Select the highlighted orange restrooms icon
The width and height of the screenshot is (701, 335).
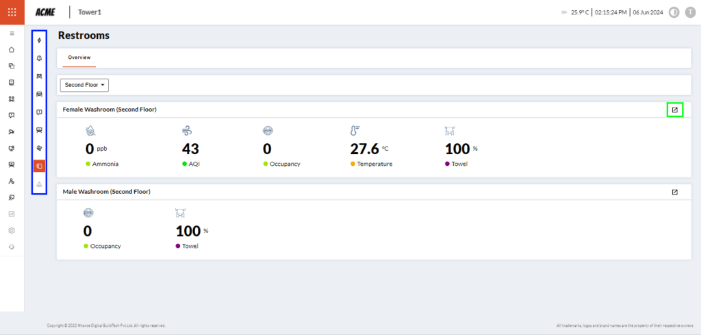[39, 166]
